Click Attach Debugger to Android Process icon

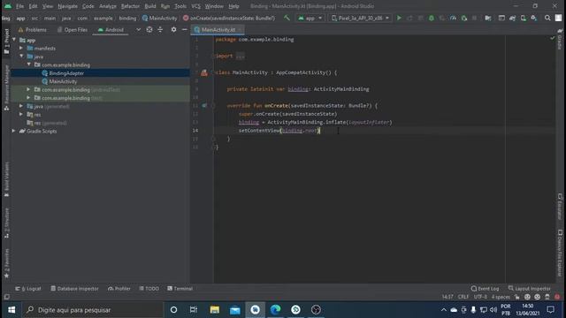pyautogui.click(x=464, y=18)
